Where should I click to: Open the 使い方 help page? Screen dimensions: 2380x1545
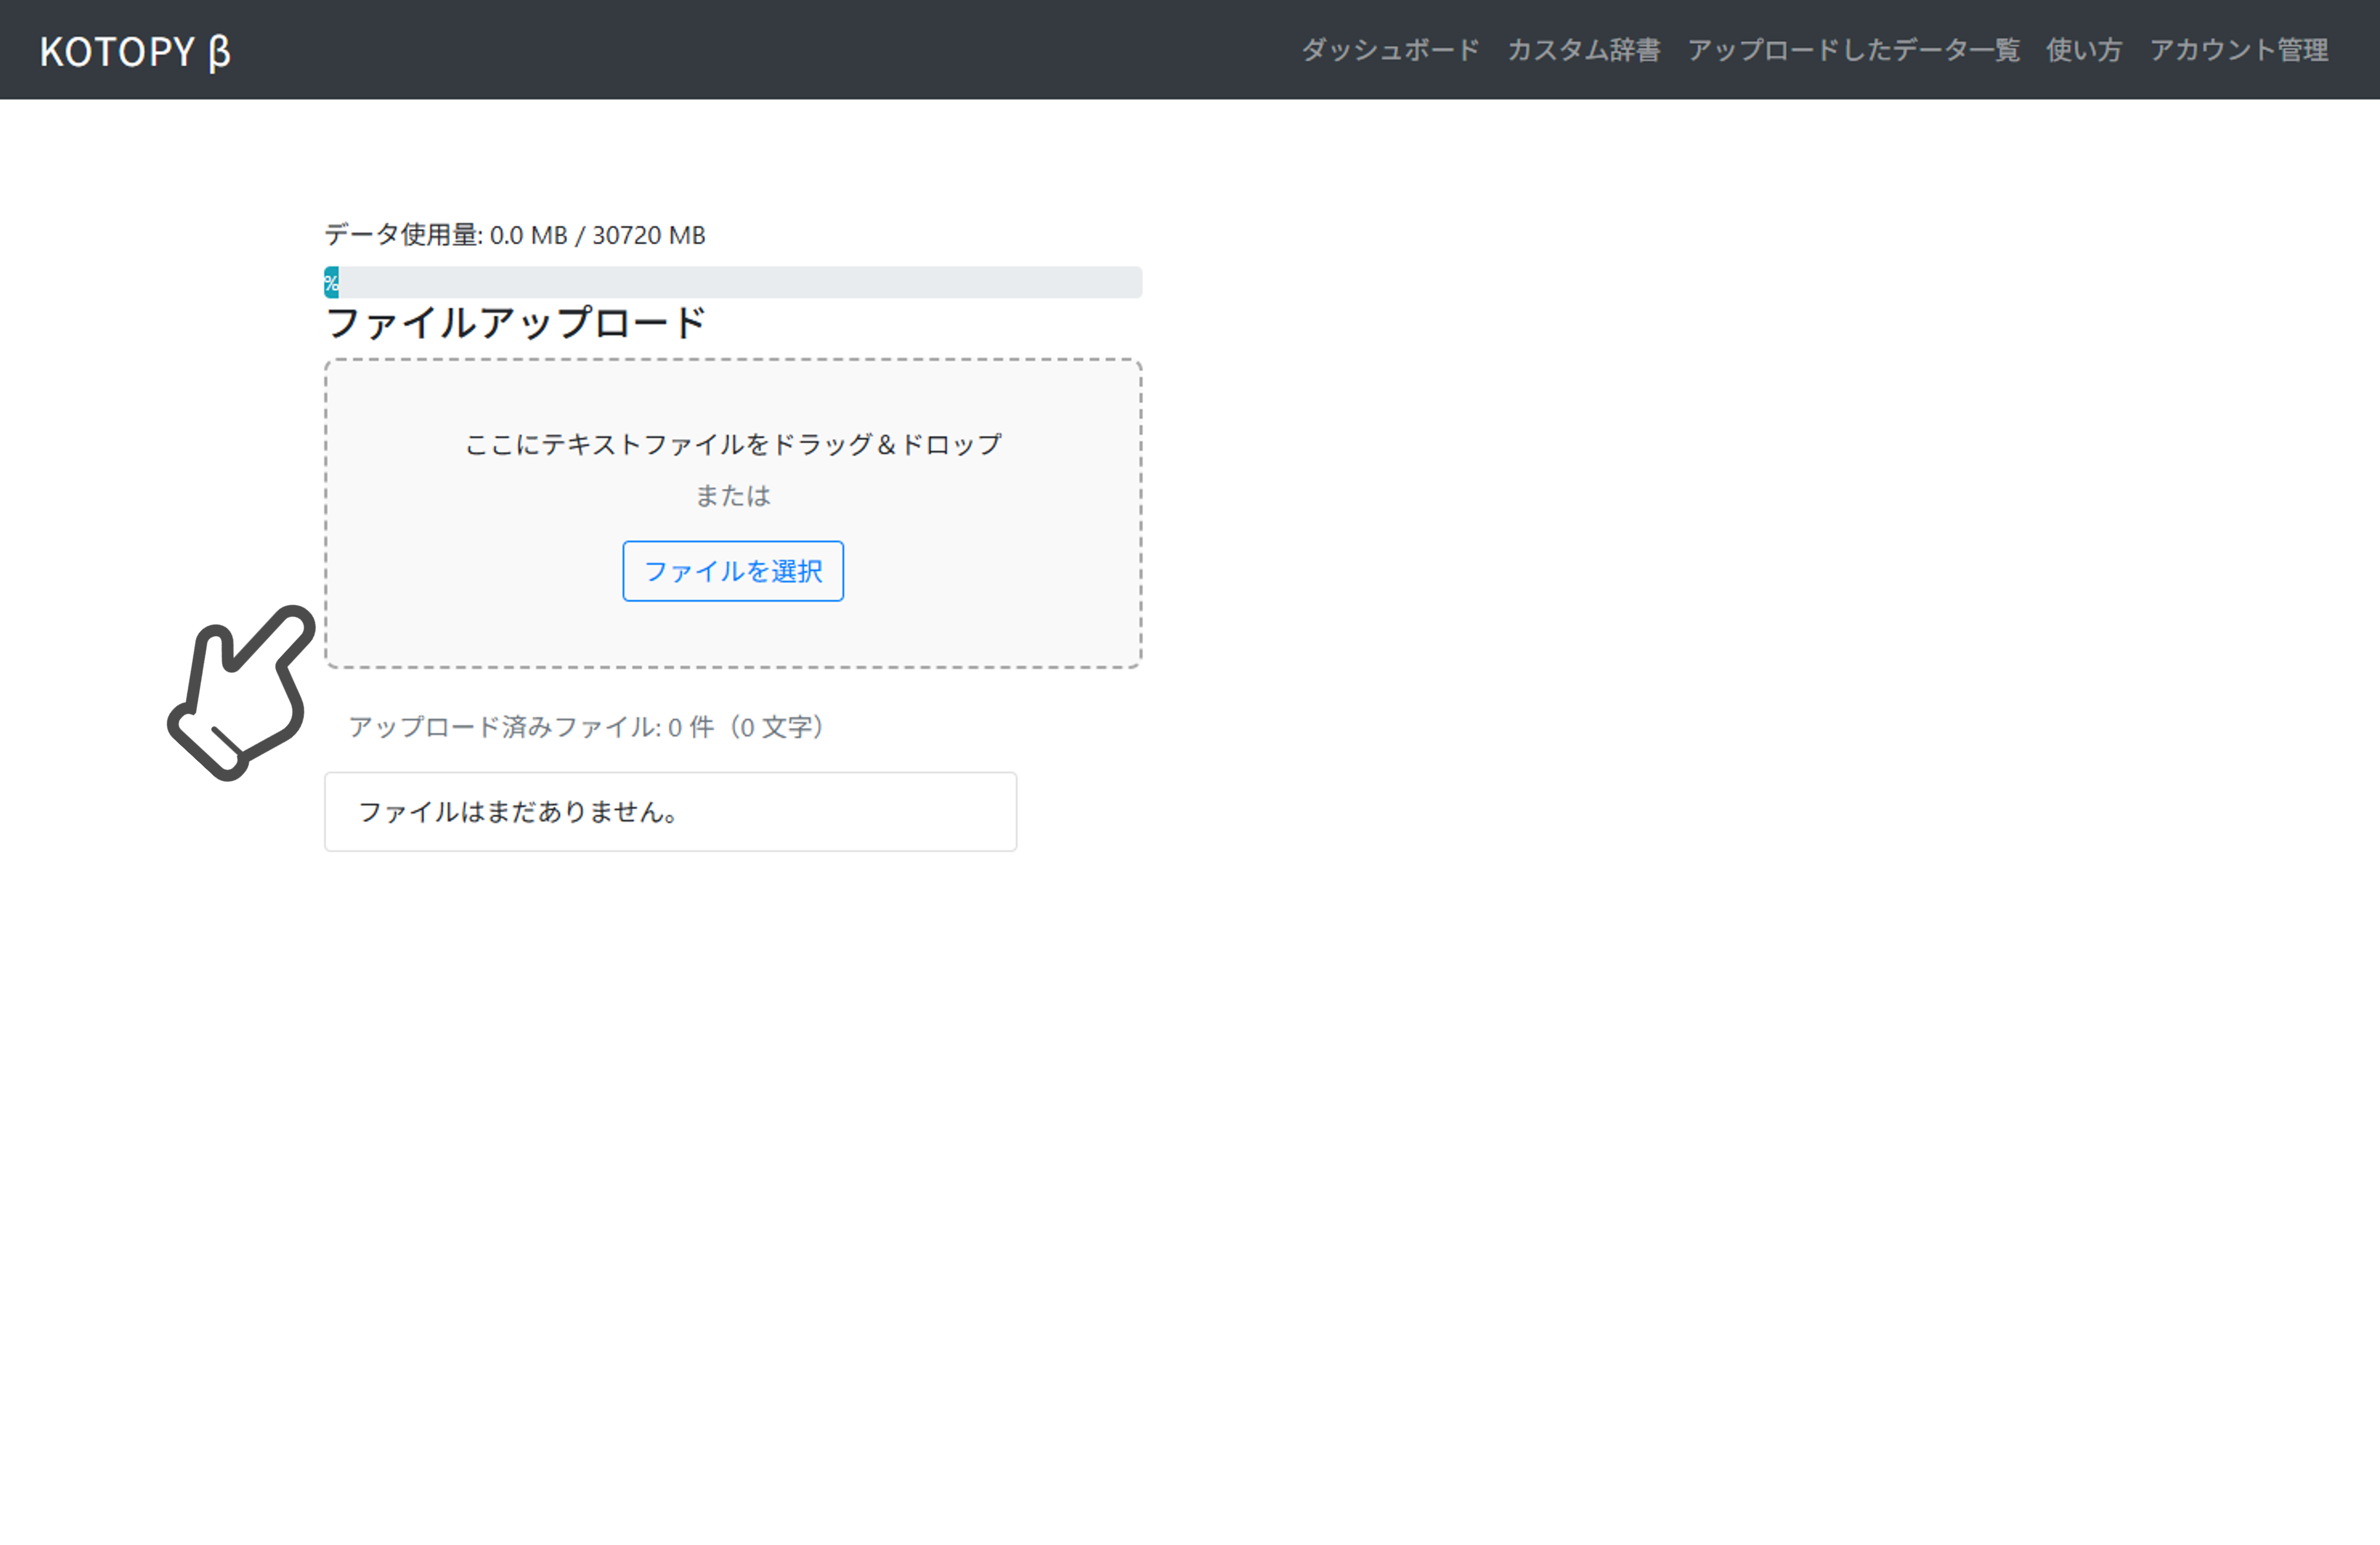[2084, 50]
